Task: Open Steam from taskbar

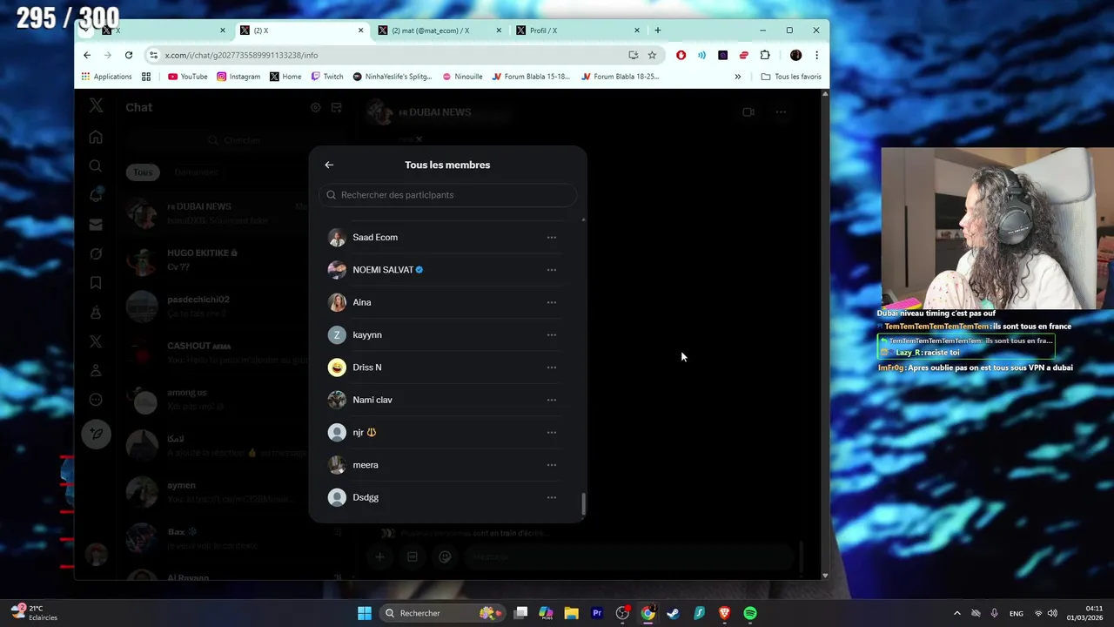Action: click(673, 613)
